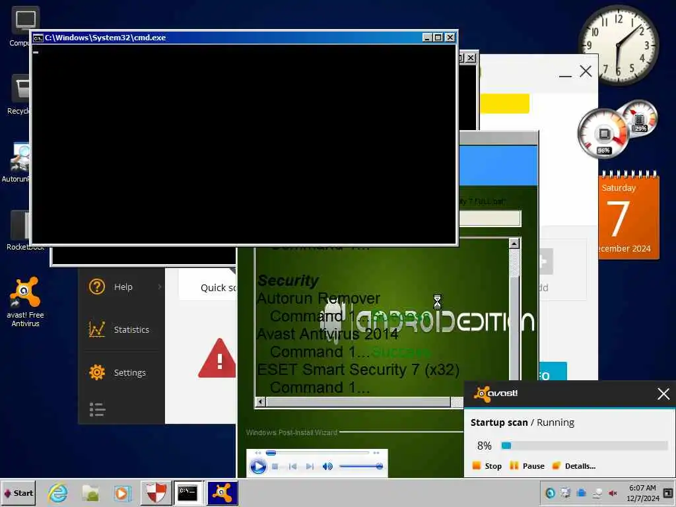
Task: Open the avast! Free Antivirus desktop shortcut
Action: (25, 301)
